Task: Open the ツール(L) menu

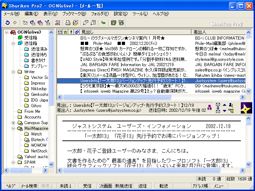Action: 140,14
